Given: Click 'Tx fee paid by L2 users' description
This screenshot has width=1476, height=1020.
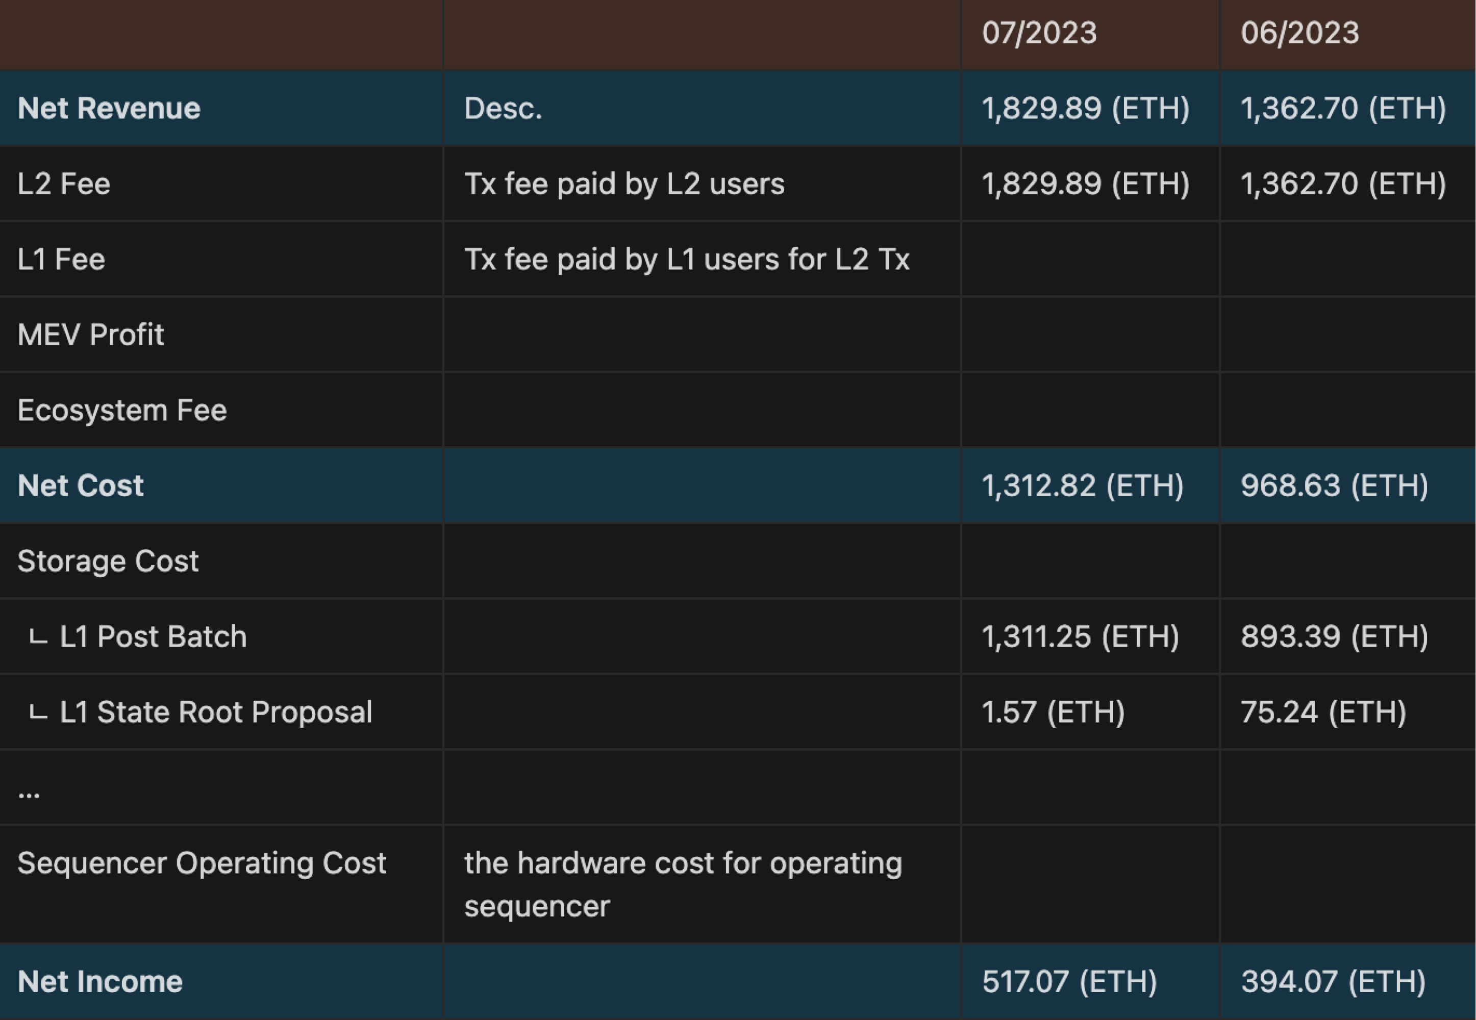Looking at the screenshot, I should (x=624, y=184).
